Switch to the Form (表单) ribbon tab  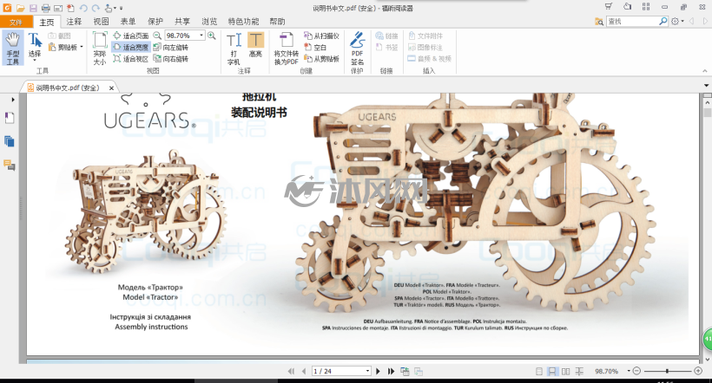point(128,22)
